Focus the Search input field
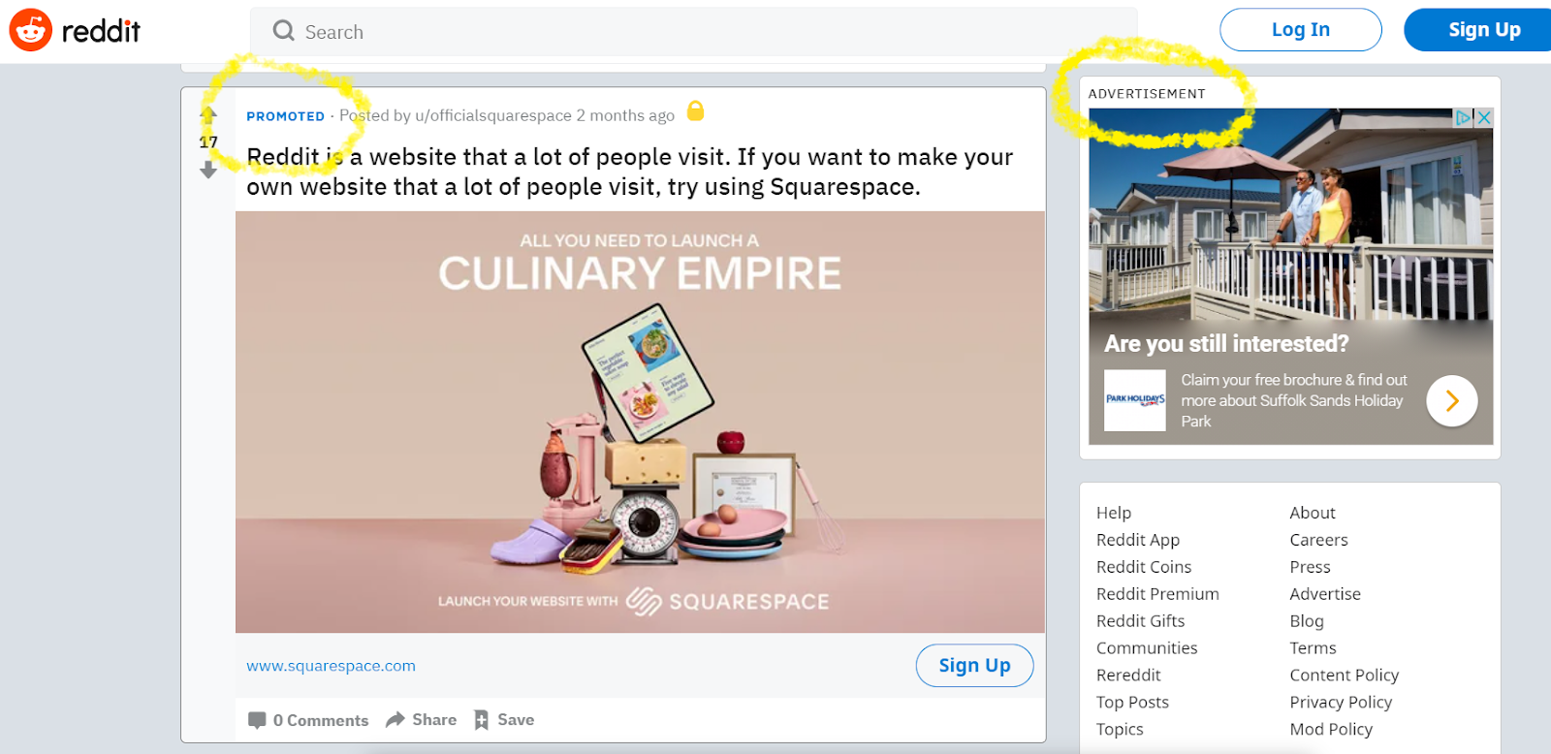The height and width of the screenshot is (754, 1551). click(x=693, y=32)
